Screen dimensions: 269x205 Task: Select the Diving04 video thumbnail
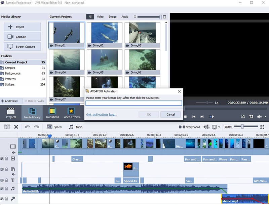click(x=67, y=62)
